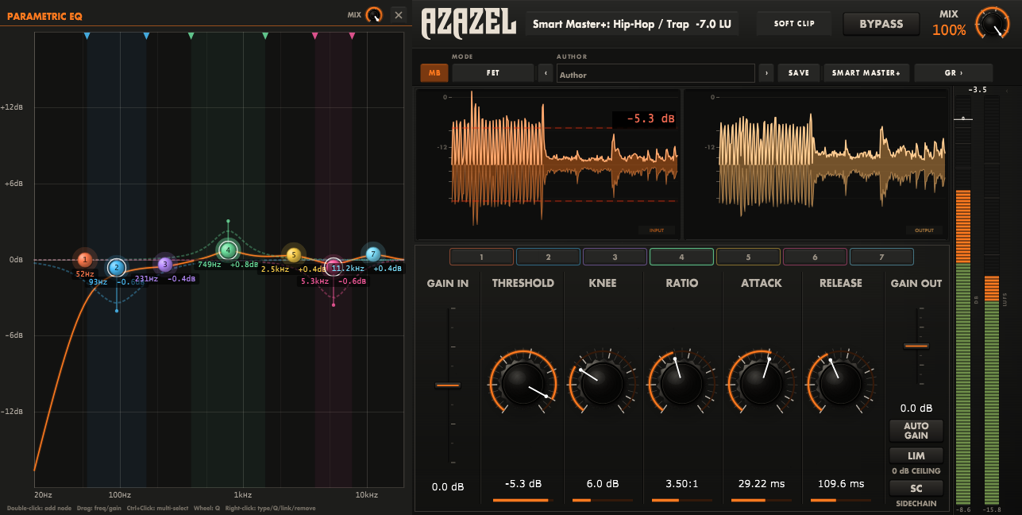Click the -3.5 peak meter readout

(978, 90)
